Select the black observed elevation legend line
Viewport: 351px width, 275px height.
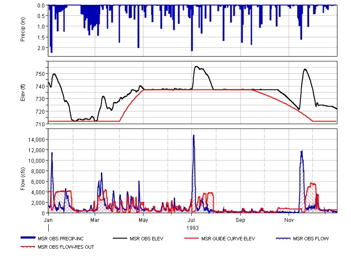coord(120,238)
